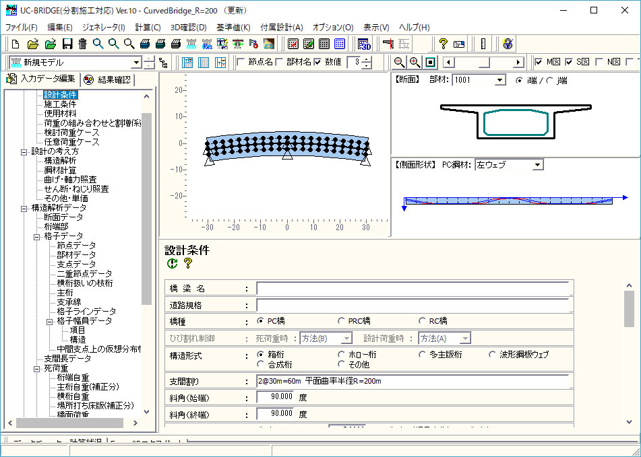This screenshot has height=457, width=641.
Task: Uncheck the S図 checkbox
Action: [569, 62]
